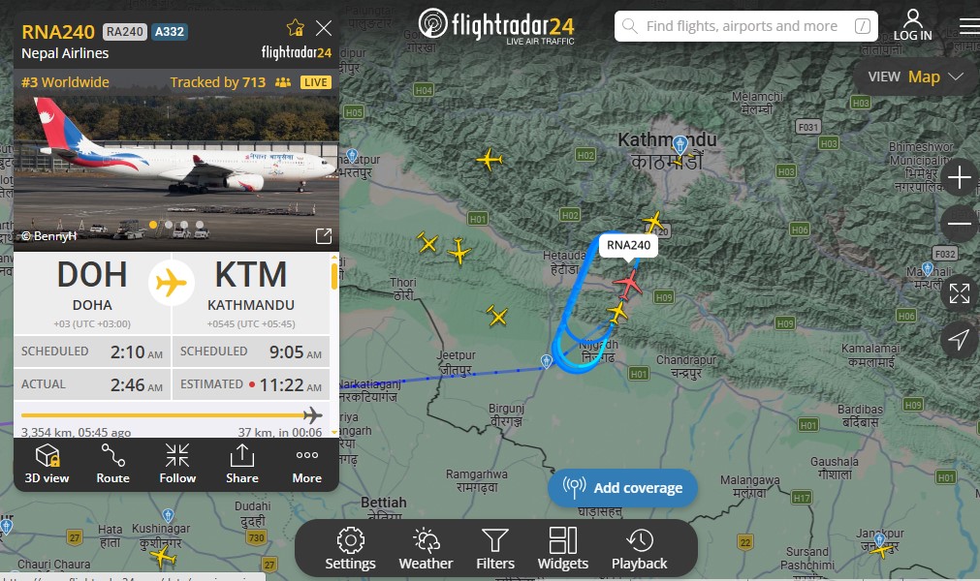Open the Weather layer options

click(426, 548)
